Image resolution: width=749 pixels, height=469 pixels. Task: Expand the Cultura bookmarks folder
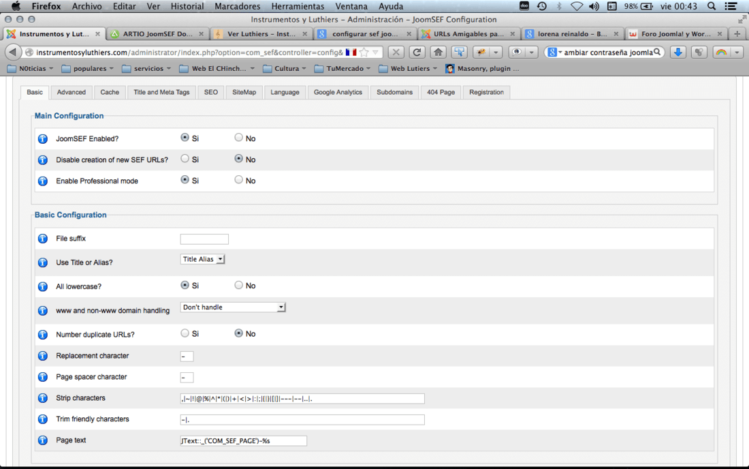coord(284,68)
